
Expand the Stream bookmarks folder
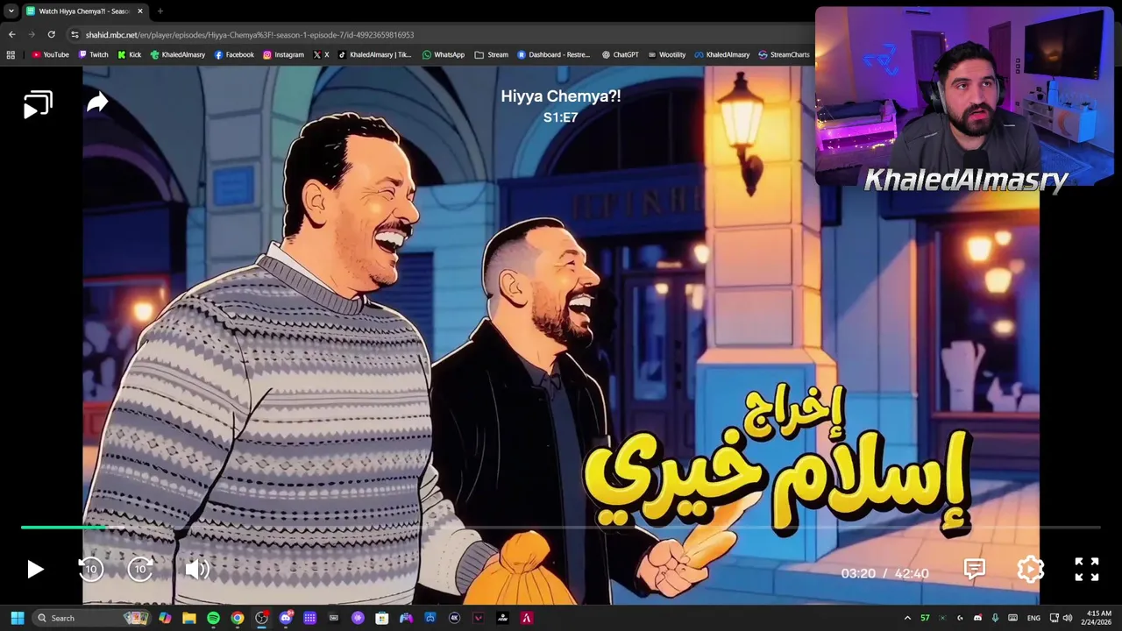(491, 54)
